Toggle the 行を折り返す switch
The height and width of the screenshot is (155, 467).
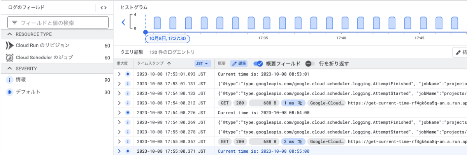(310, 63)
